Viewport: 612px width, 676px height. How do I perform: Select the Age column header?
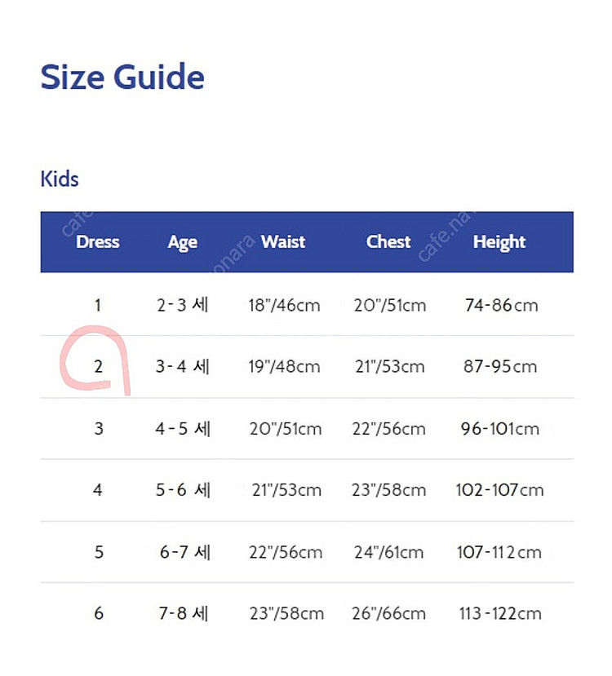(x=183, y=243)
